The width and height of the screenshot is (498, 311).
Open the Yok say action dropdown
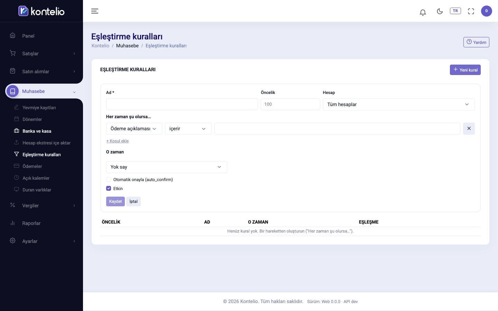pyautogui.click(x=166, y=167)
